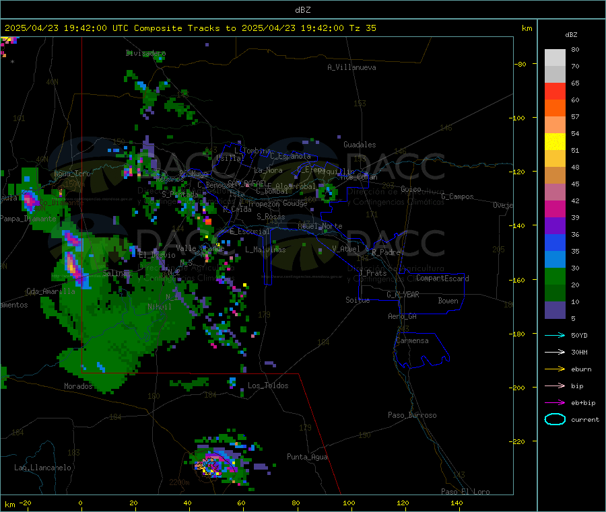Click the Lag.Llancanelo map label
Image resolution: width=606 pixels, height=512 pixels.
(x=43, y=468)
